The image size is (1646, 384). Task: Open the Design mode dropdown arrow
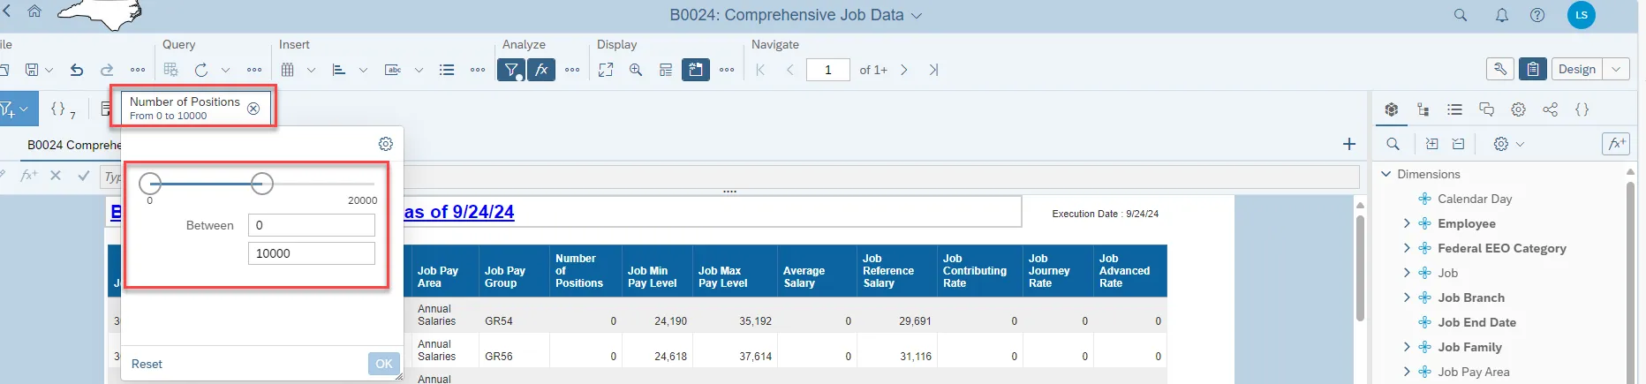[x=1616, y=69]
